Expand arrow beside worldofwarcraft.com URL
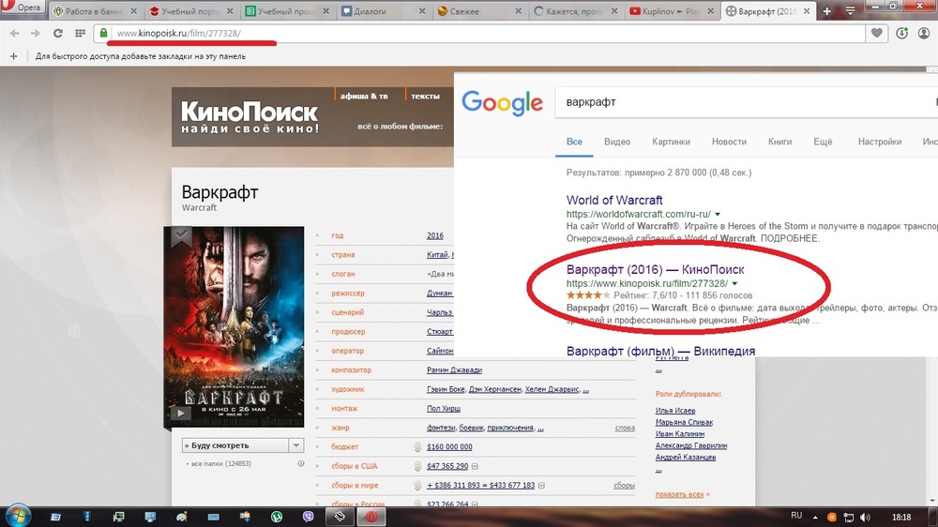 coord(718,214)
